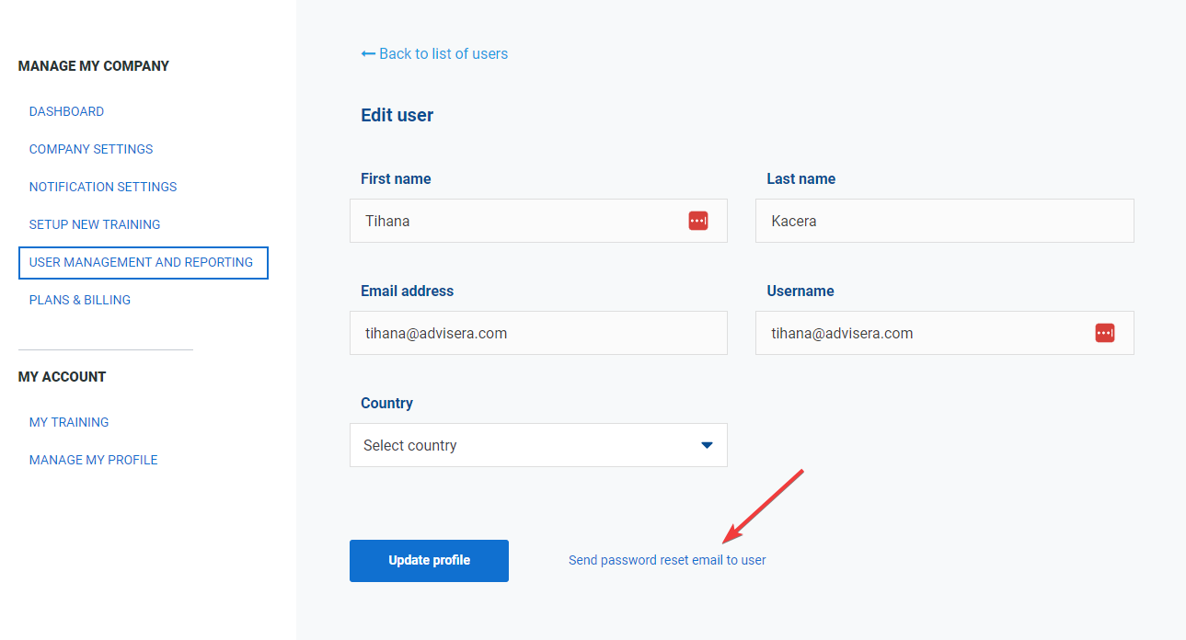Select USER MANAGEMENT AND REPORTING
Viewport: 1186px width, 640px height.
(143, 262)
